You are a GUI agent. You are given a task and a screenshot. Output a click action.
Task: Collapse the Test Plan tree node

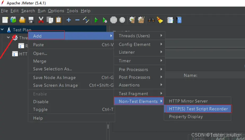pos(2,29)
